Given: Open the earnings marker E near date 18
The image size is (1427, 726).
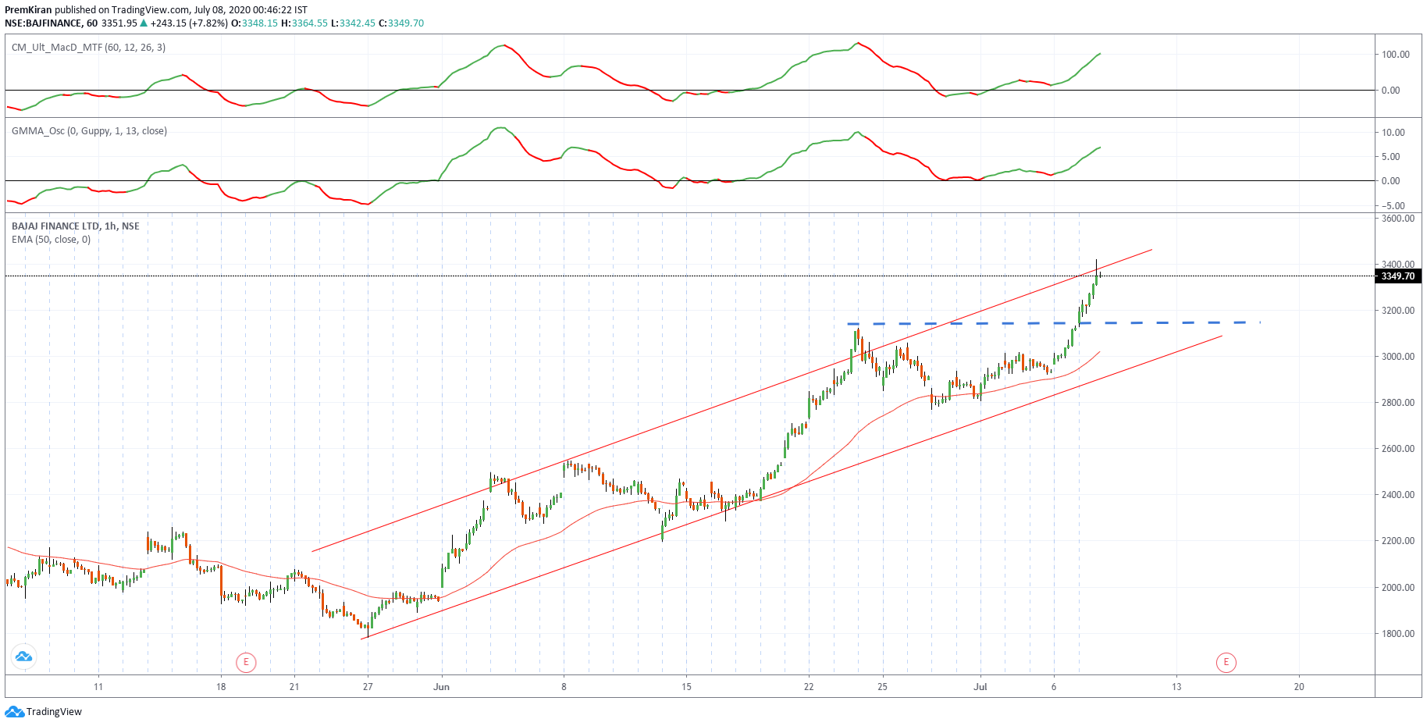Looking at the screenshot, I should 246,663.
